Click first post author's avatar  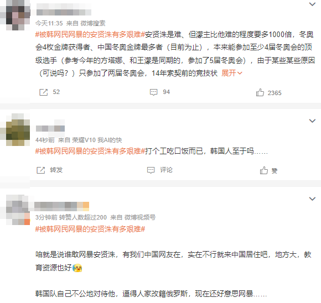point(18,15)
